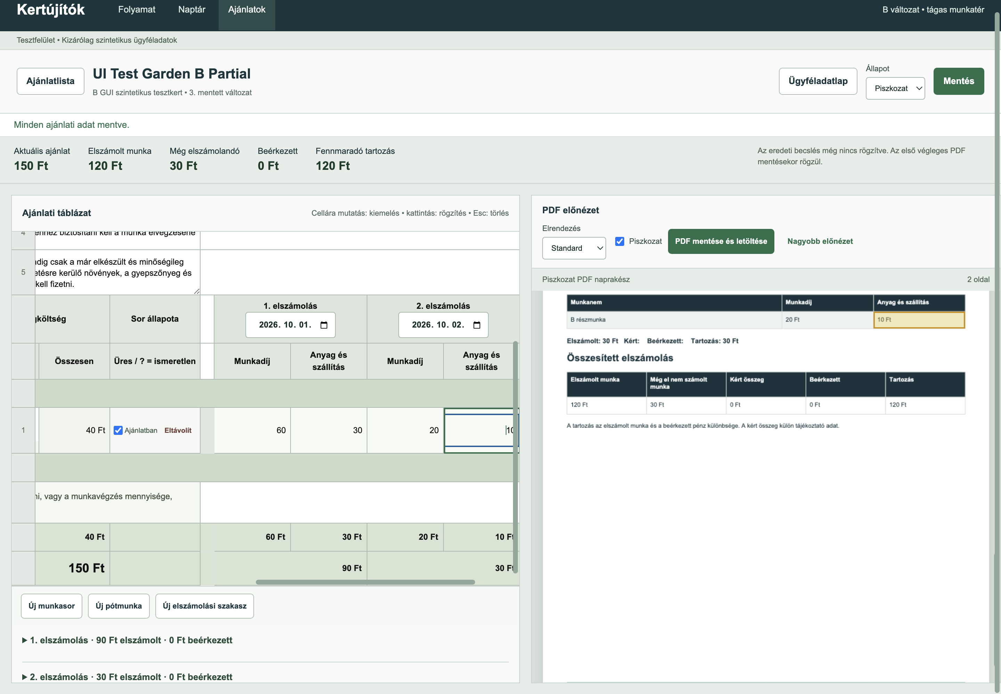Open calendar picker for 2. elszámolás date
The height and width of the screenshot is (694, 1001).
click(477, 325)
